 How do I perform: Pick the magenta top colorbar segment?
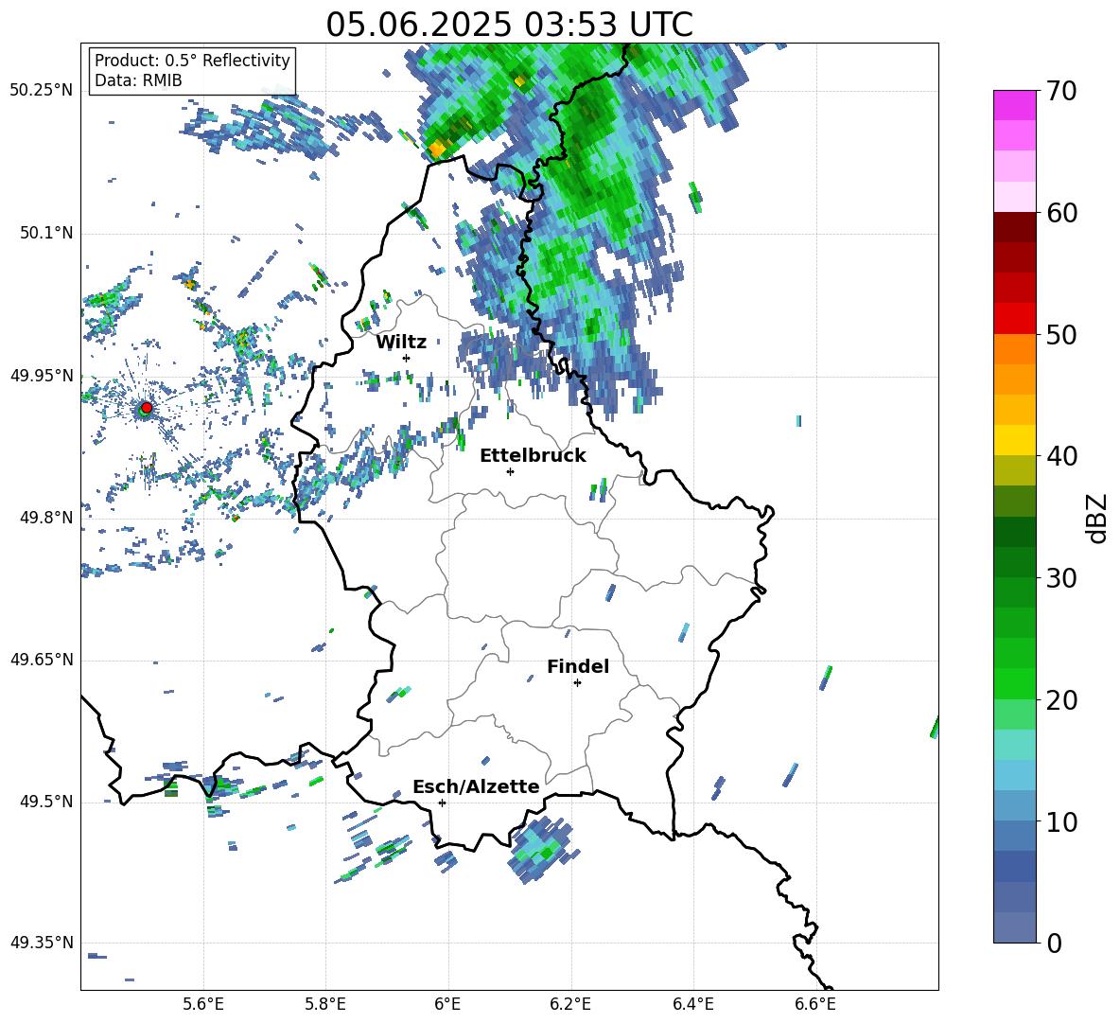[x=1014, y=105]
